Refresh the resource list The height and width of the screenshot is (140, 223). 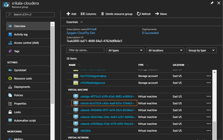[x=144, y=14]
